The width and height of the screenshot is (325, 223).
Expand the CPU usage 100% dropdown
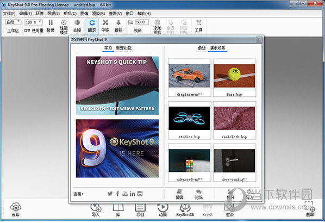point(34,22)
